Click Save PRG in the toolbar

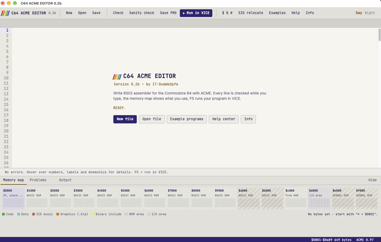click(x=168, y=13)
